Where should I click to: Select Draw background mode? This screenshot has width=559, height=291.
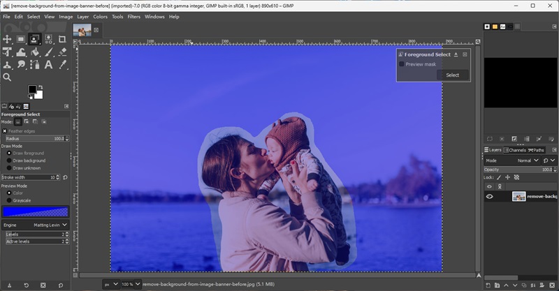tap(9, 161)
